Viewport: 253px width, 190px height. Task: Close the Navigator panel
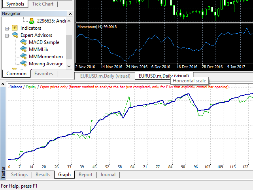tap(70, 13)
